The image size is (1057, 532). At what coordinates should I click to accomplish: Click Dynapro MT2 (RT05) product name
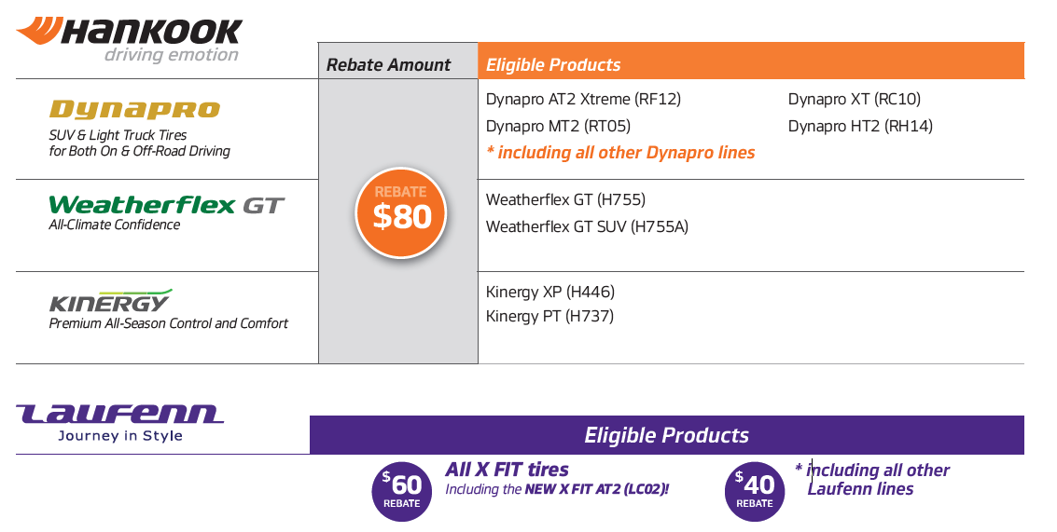558,126
